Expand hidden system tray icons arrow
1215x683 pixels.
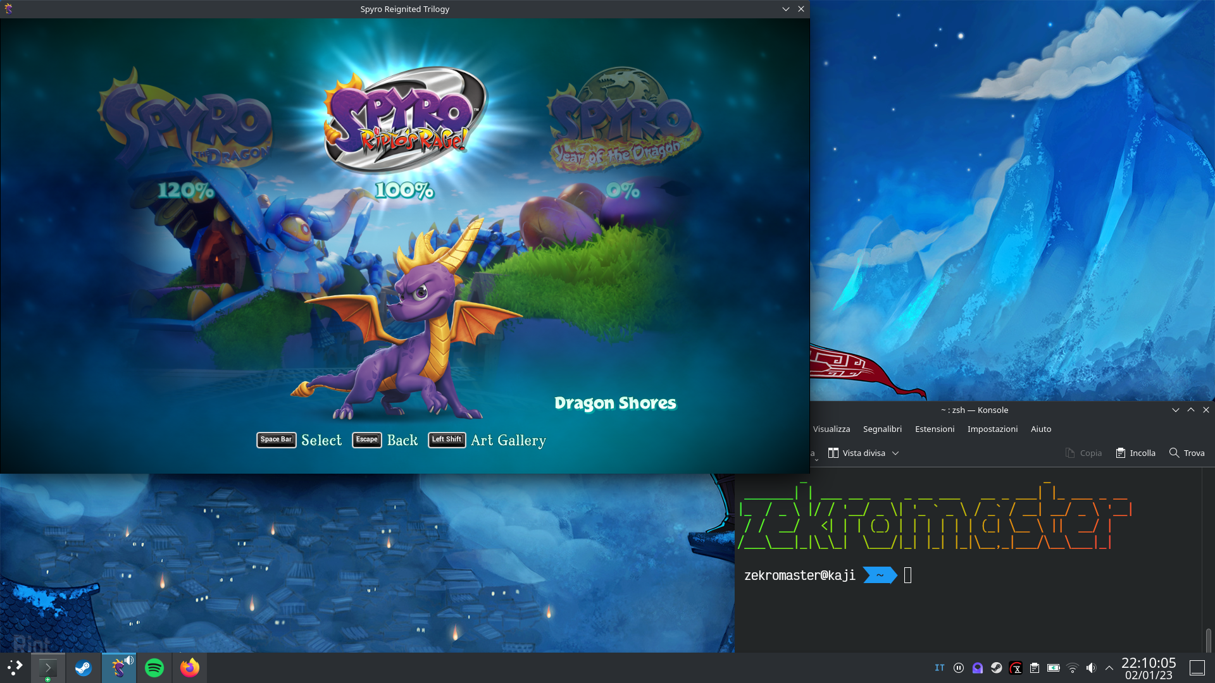coord(1109,668)
